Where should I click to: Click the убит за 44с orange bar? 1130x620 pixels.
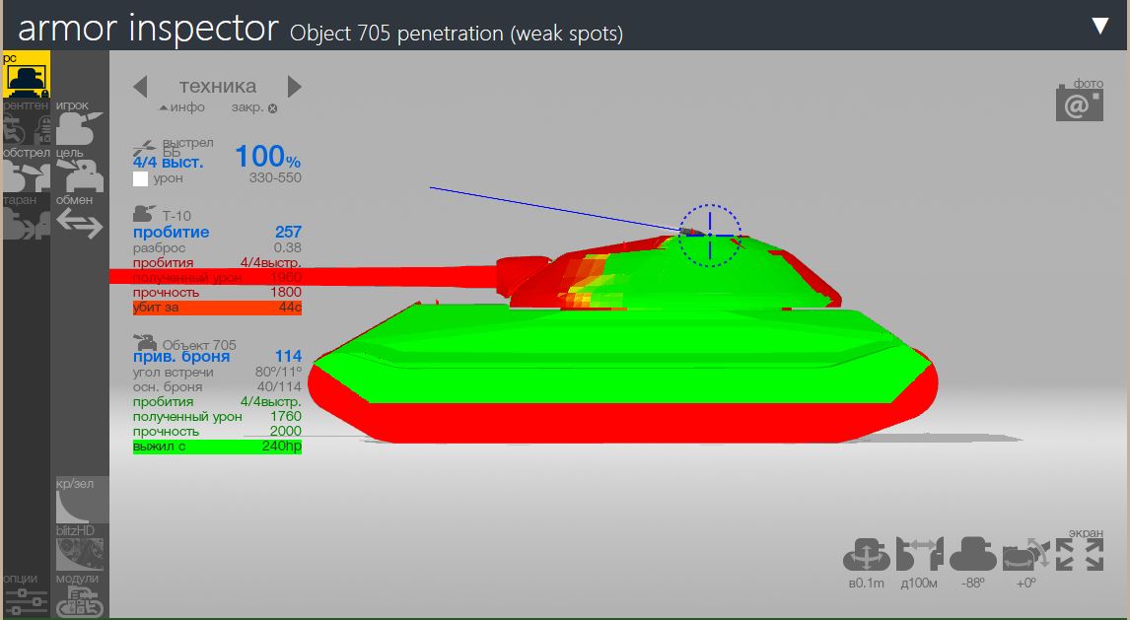(217, 308)
